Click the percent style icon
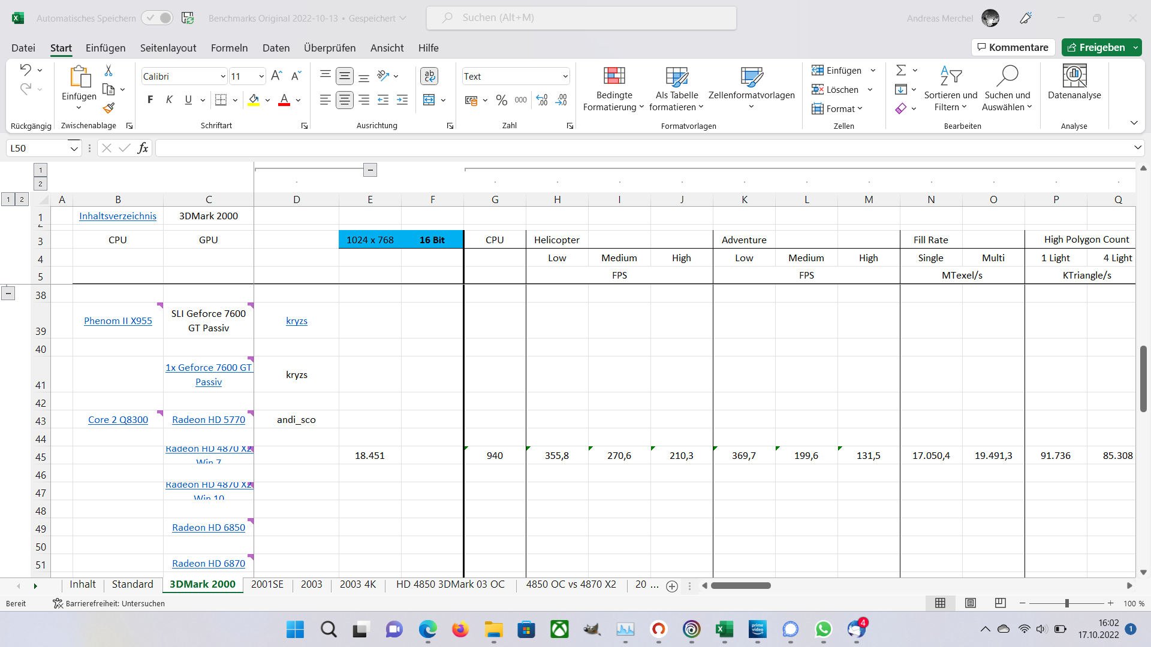 502,100
